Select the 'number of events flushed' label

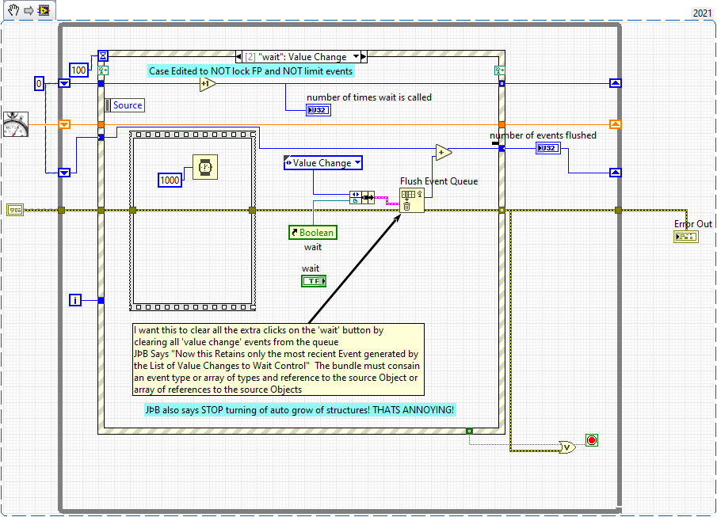[x=543, y=135]
